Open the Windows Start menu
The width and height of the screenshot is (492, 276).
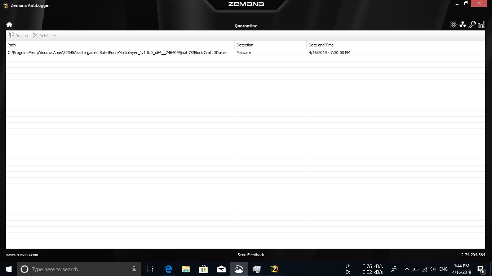pos(9,269)
